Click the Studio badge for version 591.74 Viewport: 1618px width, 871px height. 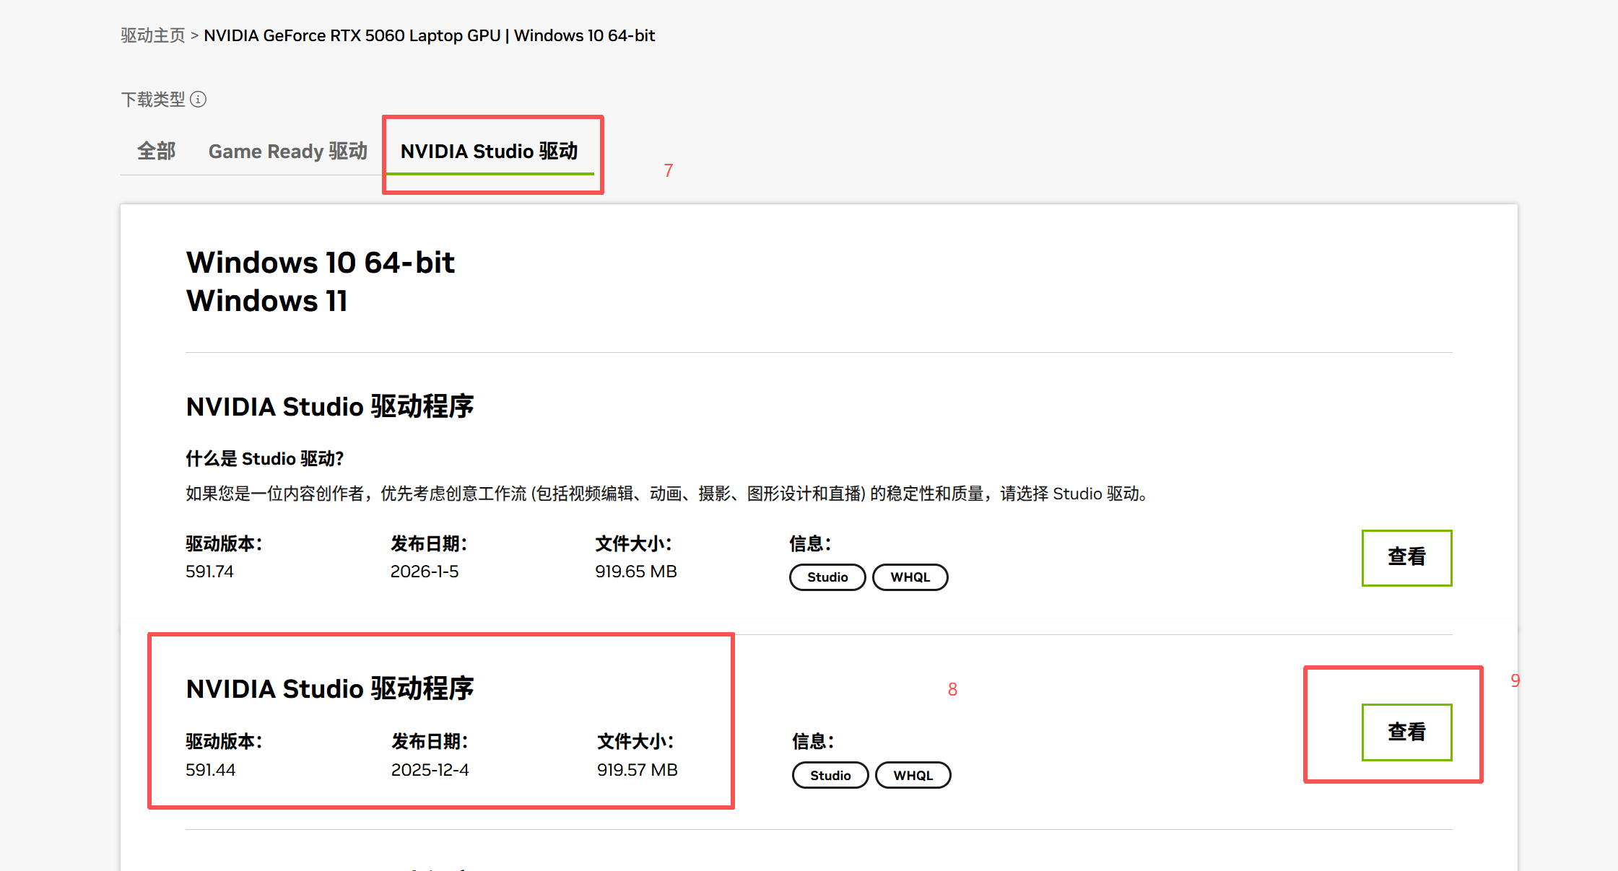point(827,577)
